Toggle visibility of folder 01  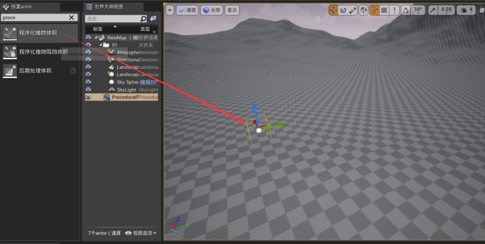pos(88,45)
